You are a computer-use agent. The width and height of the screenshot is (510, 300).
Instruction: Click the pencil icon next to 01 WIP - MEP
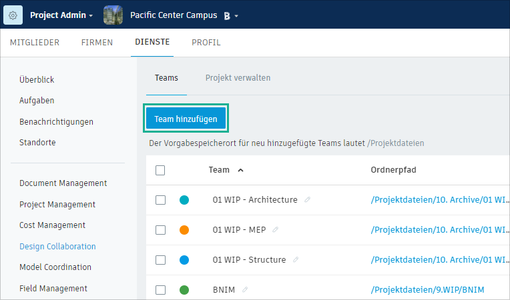(x=275, y=229)
